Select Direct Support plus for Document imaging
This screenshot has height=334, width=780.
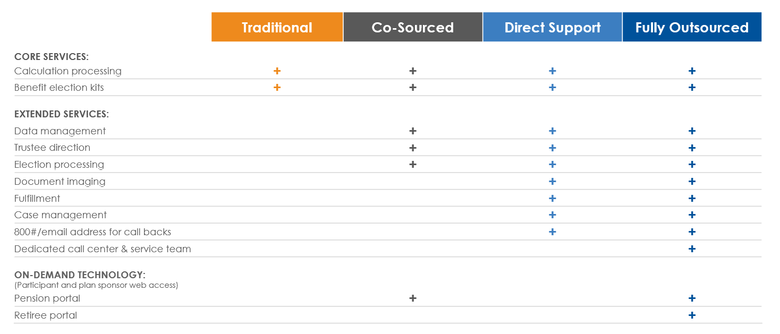(553, 182)
